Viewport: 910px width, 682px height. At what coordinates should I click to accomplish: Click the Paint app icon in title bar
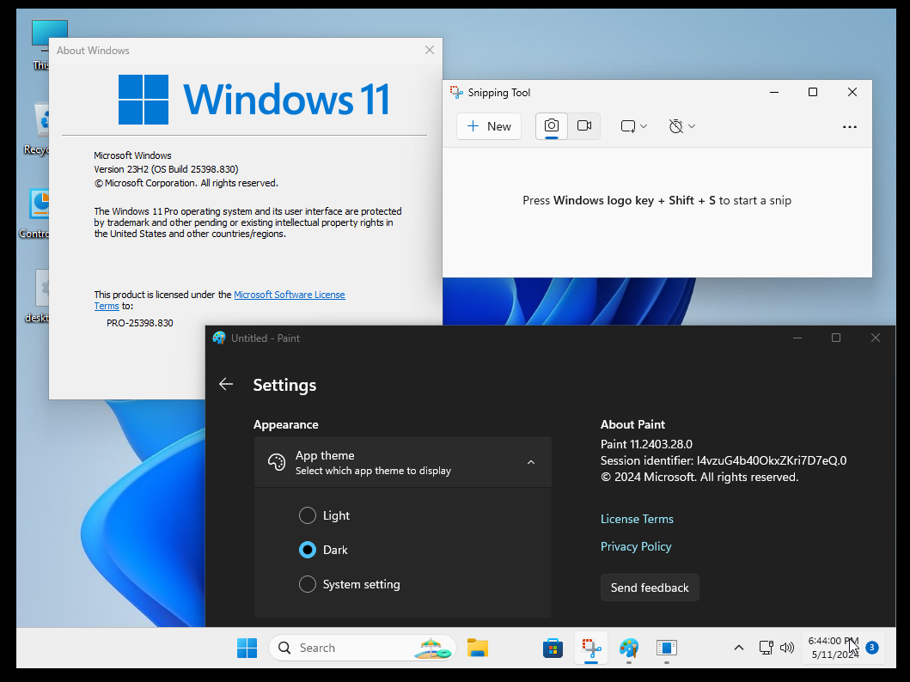tap(219, 338)
